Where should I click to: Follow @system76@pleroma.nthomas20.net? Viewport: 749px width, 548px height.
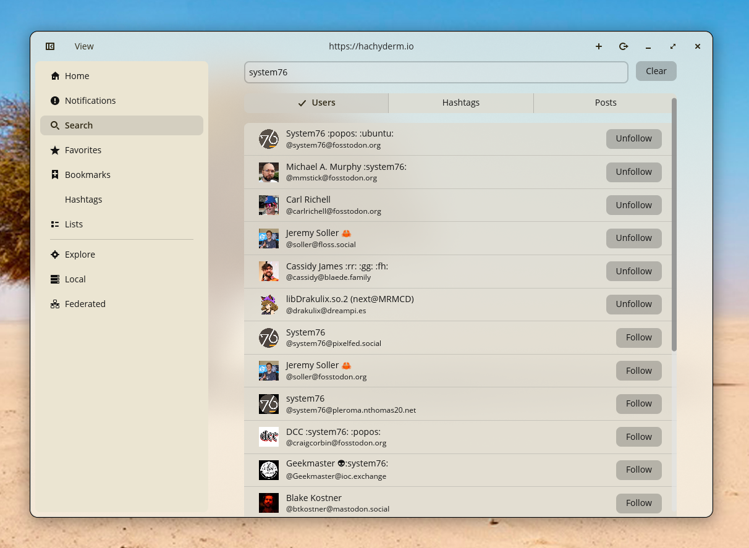639,404
